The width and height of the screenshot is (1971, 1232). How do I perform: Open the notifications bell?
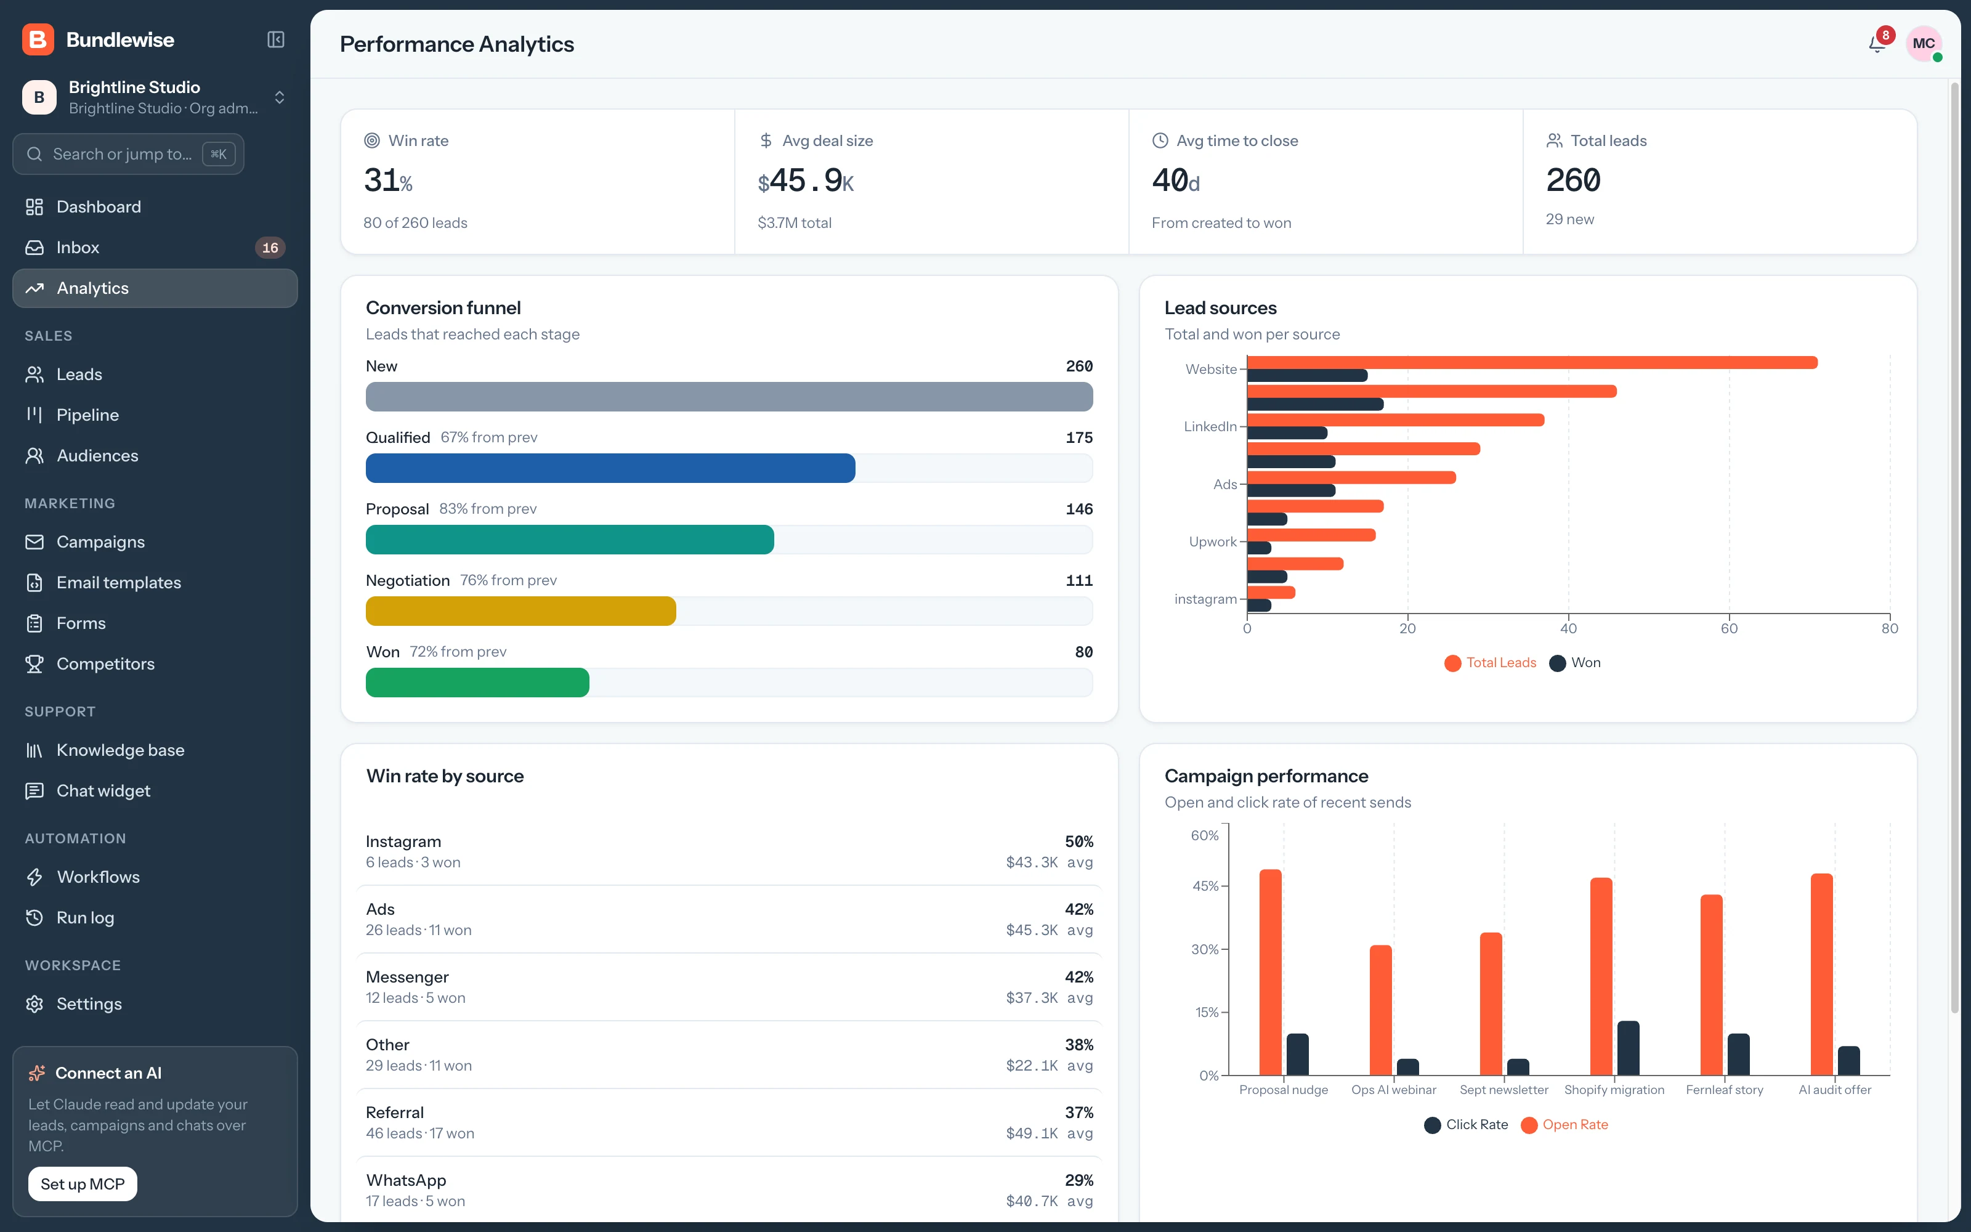[1877, 44]
